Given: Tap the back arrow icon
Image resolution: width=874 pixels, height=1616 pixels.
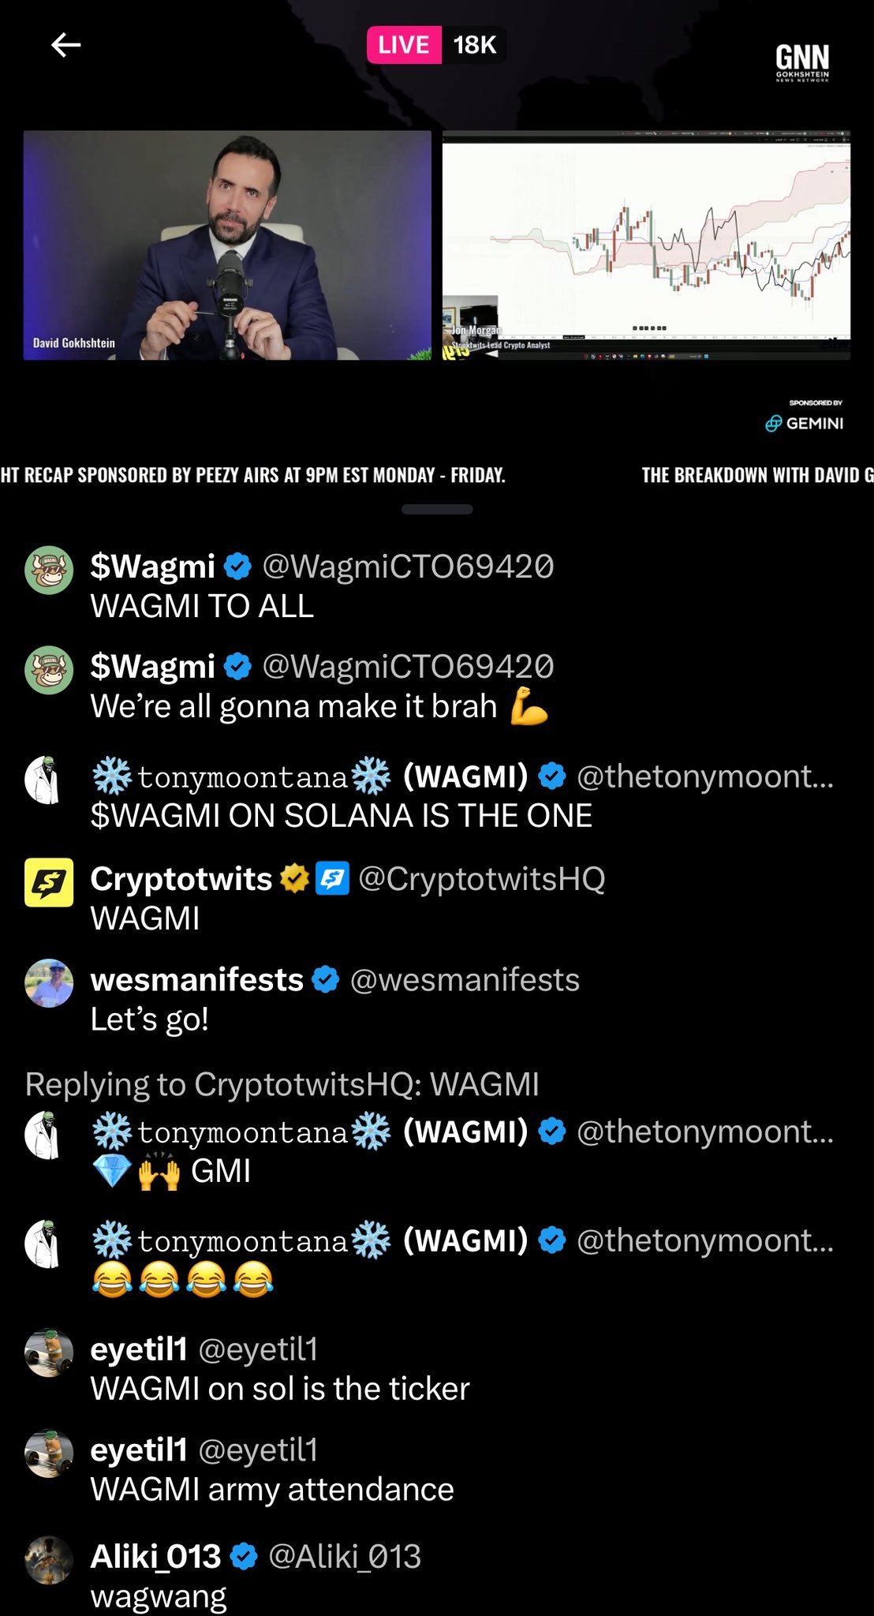Looking at the screenshot, I should coord(65,45).
